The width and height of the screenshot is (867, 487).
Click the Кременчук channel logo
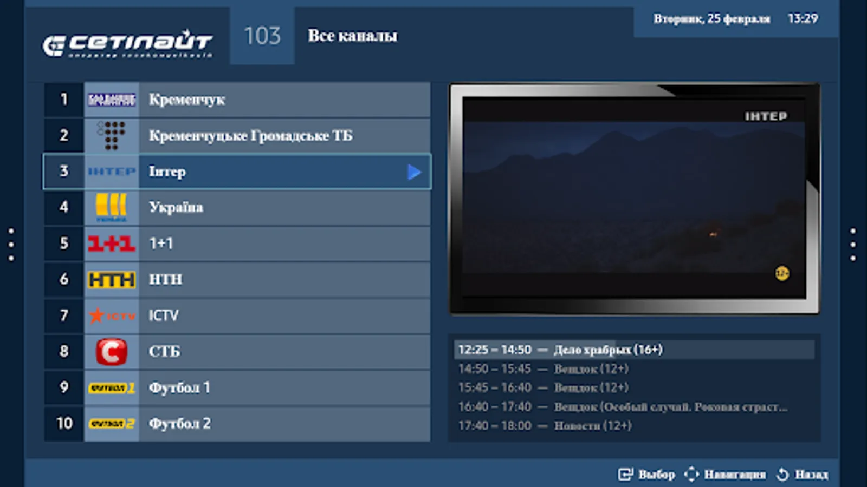click(x=112, y=100)
